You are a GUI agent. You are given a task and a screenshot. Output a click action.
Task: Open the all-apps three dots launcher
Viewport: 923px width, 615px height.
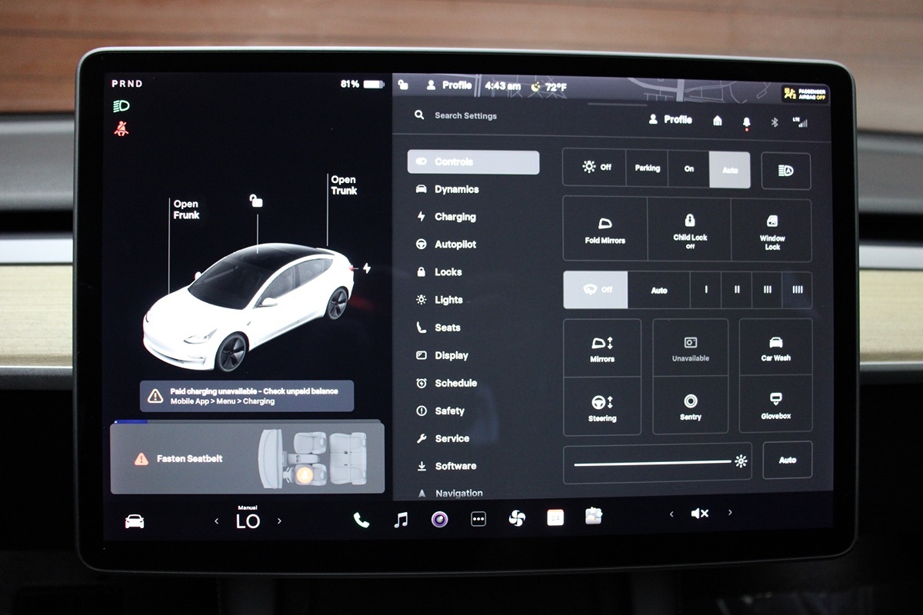point(478,520)
